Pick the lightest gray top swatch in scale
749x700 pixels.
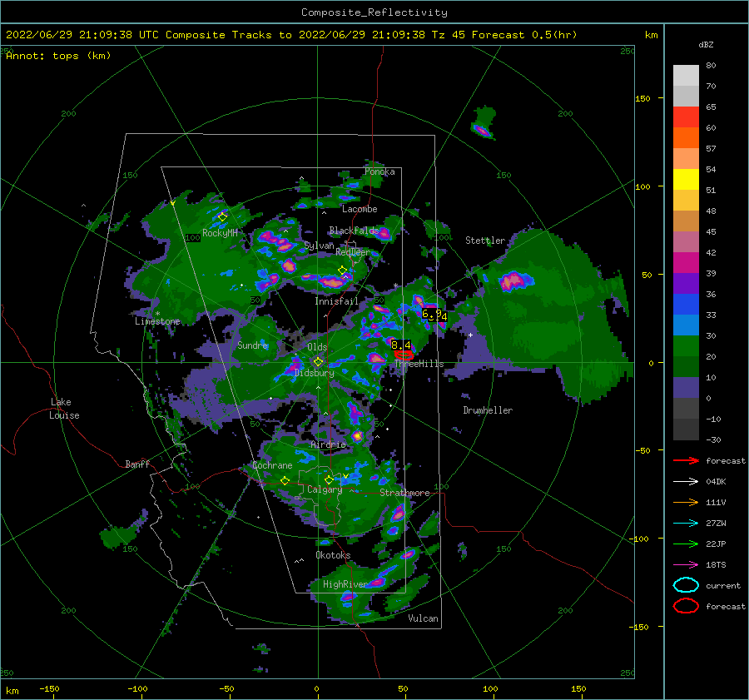(686, 76)
